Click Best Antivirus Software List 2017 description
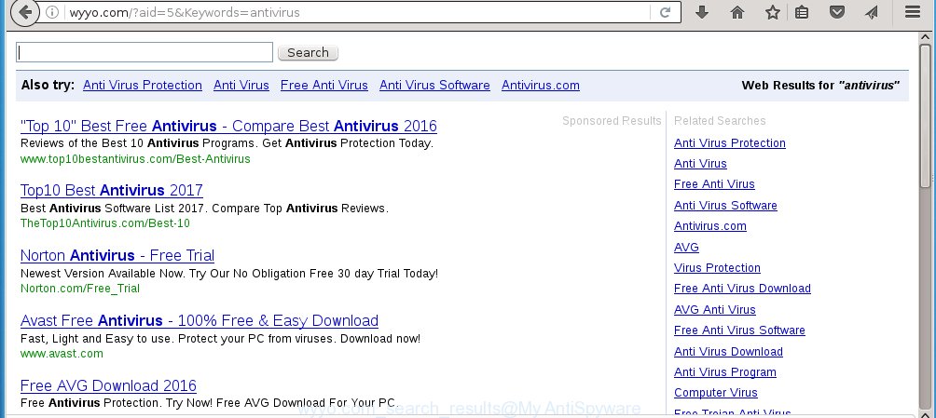Viewport: 936px width, 418px height. pos(204,209)
